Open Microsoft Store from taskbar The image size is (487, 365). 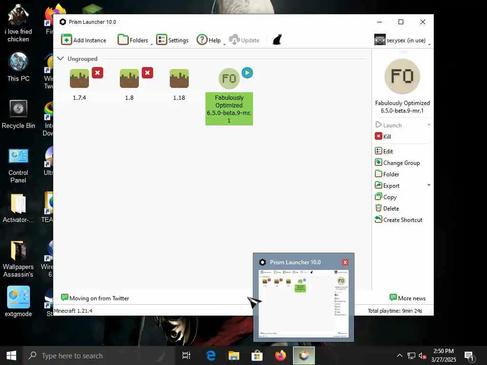pos(257,355)
